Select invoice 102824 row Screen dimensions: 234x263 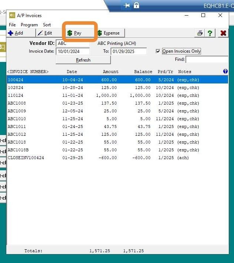click(x=118, y=88)
